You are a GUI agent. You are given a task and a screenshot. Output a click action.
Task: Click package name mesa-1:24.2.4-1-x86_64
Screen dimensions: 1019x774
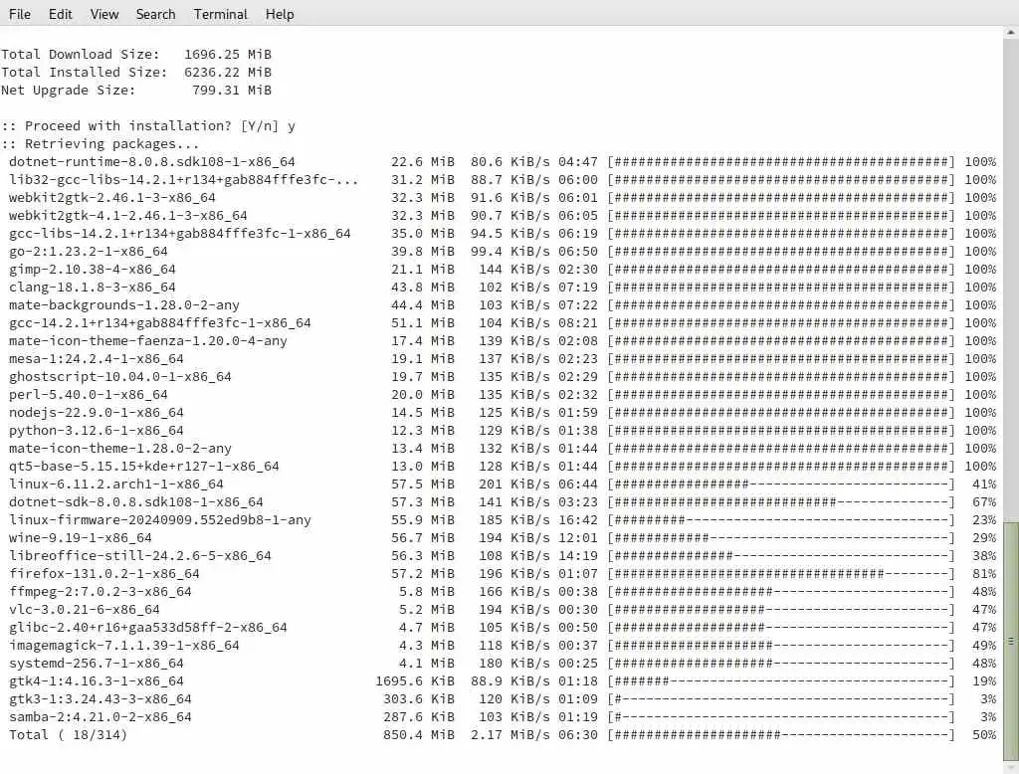pos(97,359)
